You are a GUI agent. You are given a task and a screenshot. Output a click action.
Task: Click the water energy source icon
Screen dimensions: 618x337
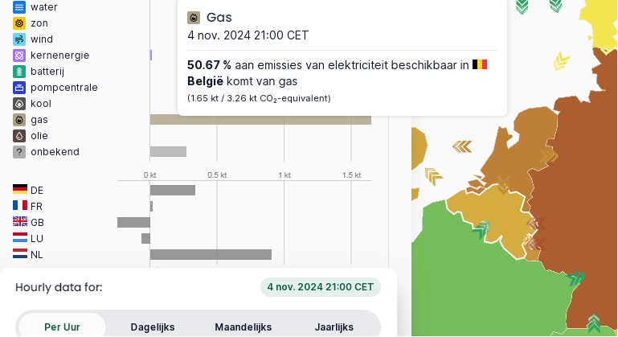point(19,7)
